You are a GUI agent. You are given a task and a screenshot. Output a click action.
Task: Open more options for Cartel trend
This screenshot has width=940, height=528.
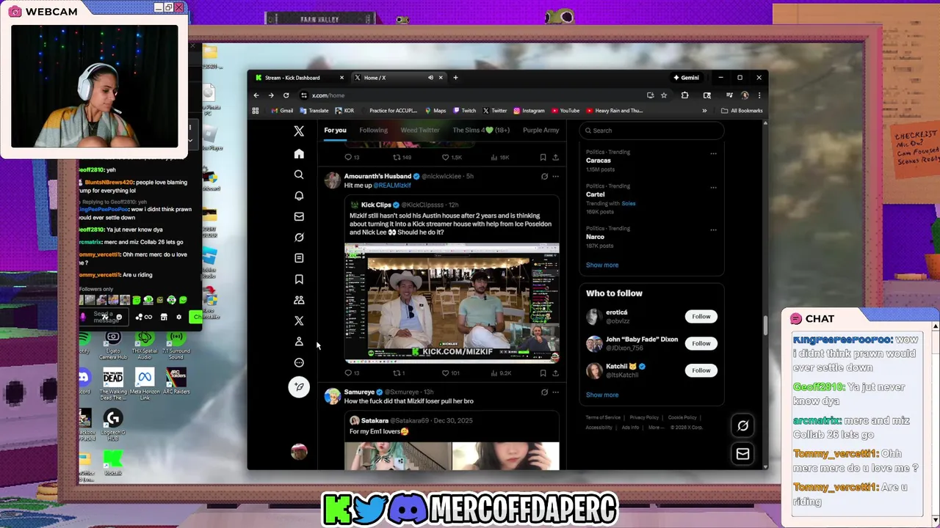(713, 188)
